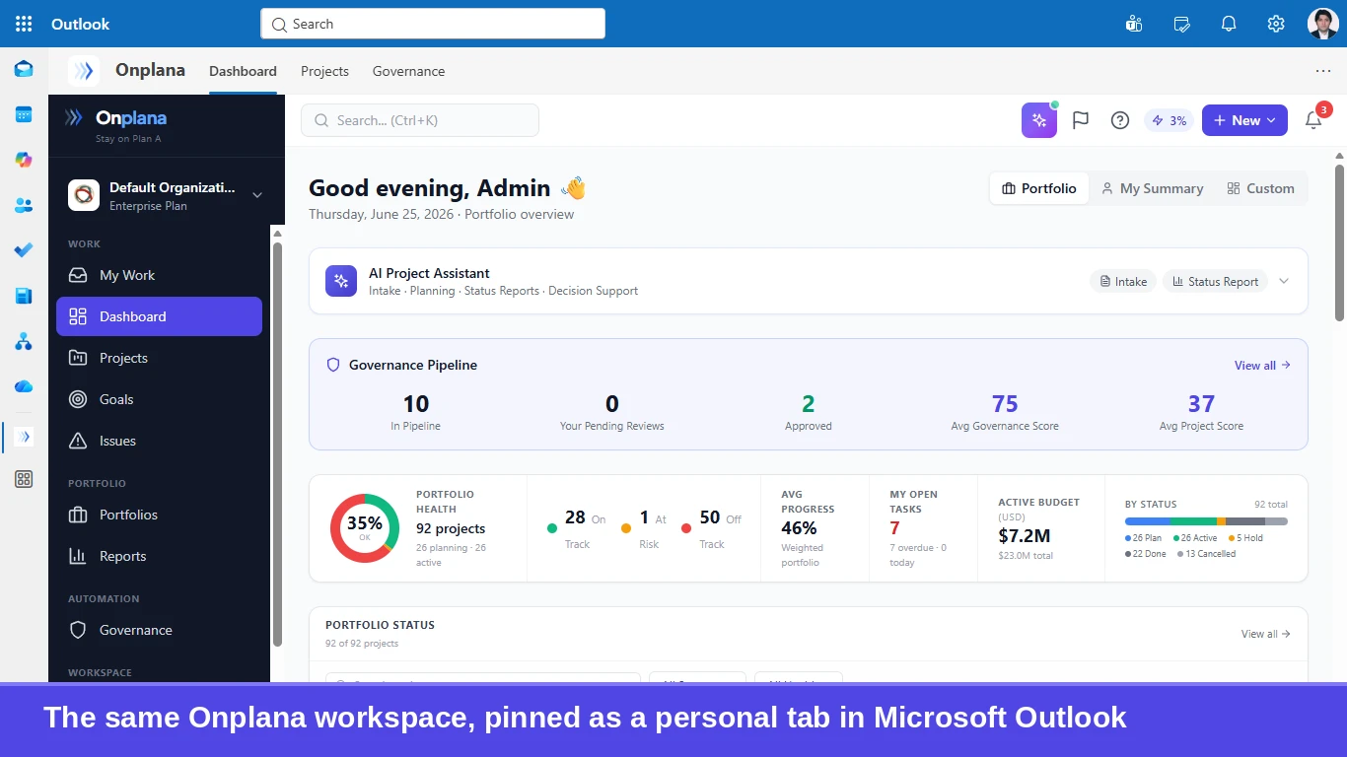Open Onplana notifications bell with badge 3
Screen dimensions: 1347x757
[x=1313, y=120]
